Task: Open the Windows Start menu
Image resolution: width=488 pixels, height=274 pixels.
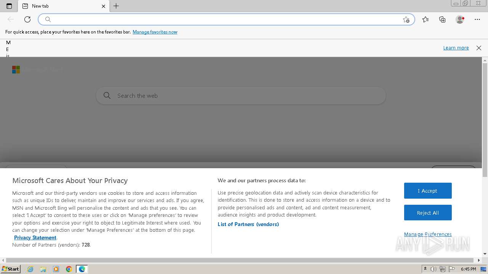Action: 11,269
